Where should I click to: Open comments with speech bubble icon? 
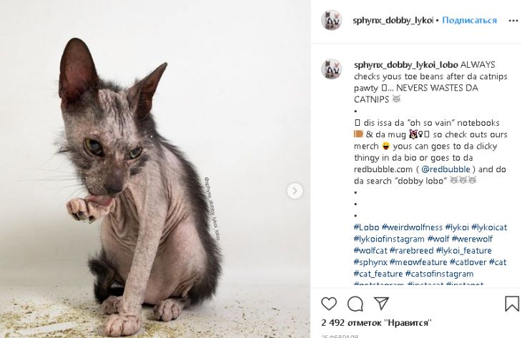355,304
